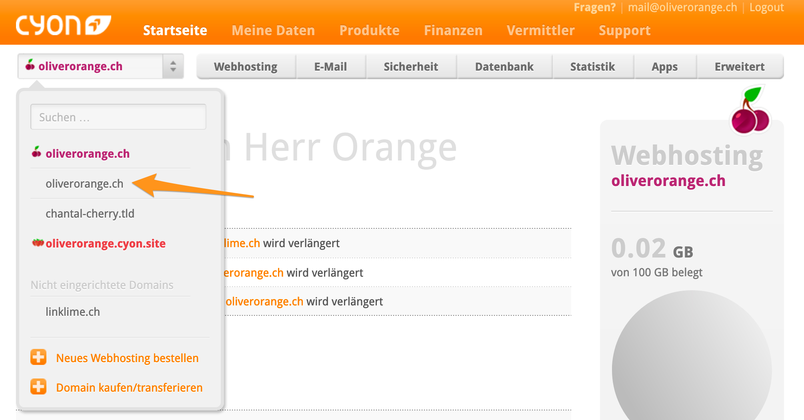Screen dimensions: 804x420
Task: Click the mail@oliverorange.ch account link
Action: point(682,8)
